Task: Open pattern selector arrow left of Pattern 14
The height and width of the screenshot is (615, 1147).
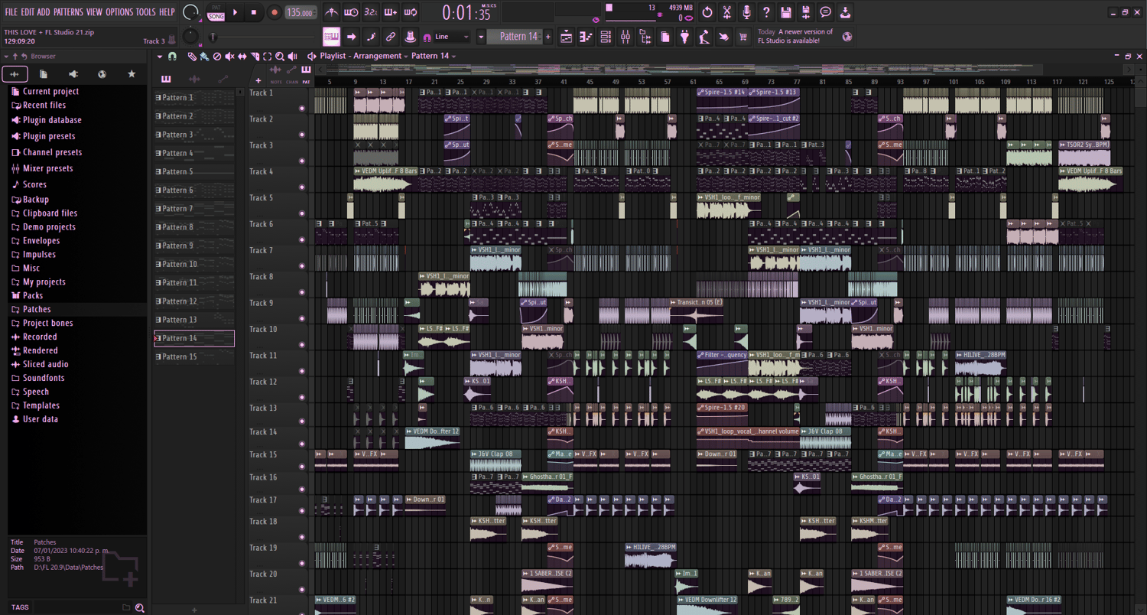Action: 481,37
